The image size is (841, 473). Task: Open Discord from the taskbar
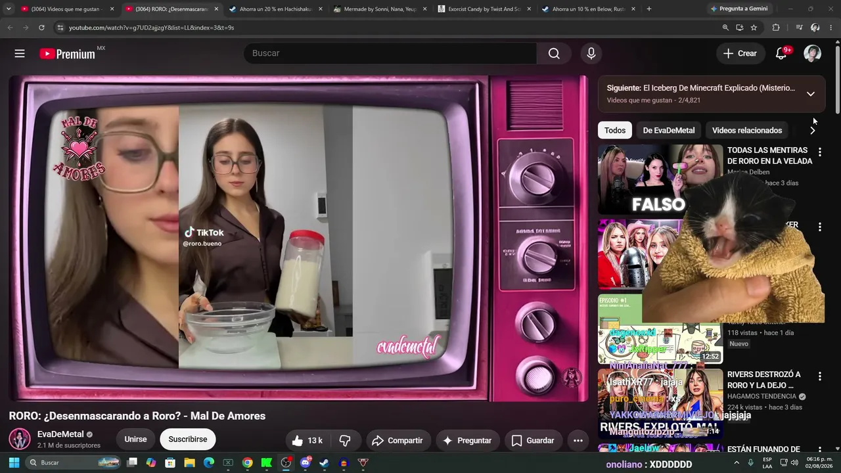(305, 462)
